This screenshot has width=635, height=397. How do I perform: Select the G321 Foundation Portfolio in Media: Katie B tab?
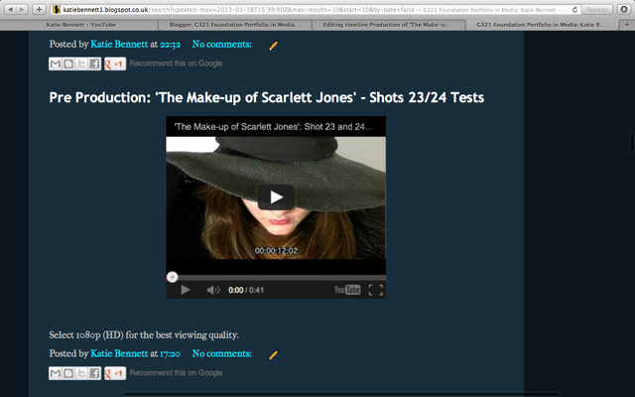pyautogui.click(x=540, y=25)
